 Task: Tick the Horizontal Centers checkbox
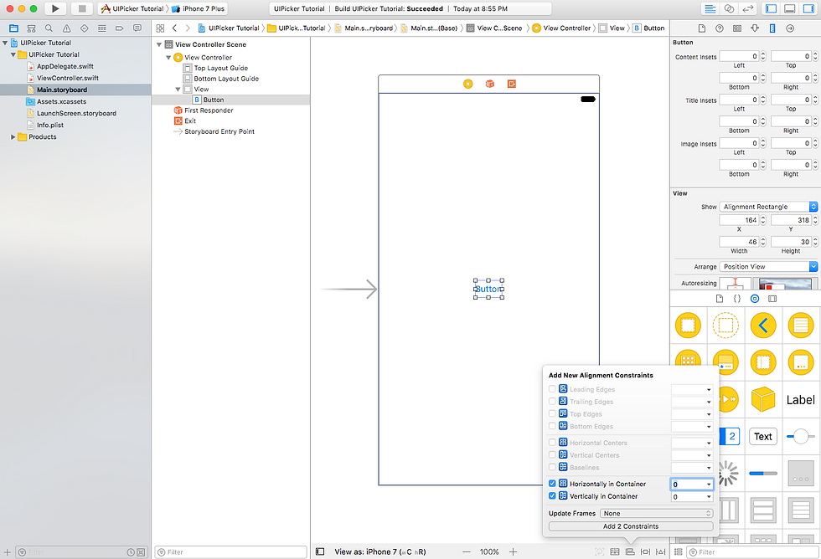(552, 443)
